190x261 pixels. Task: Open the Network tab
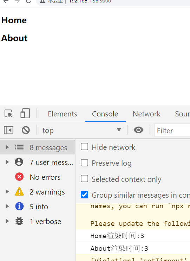tap(146, 114)
